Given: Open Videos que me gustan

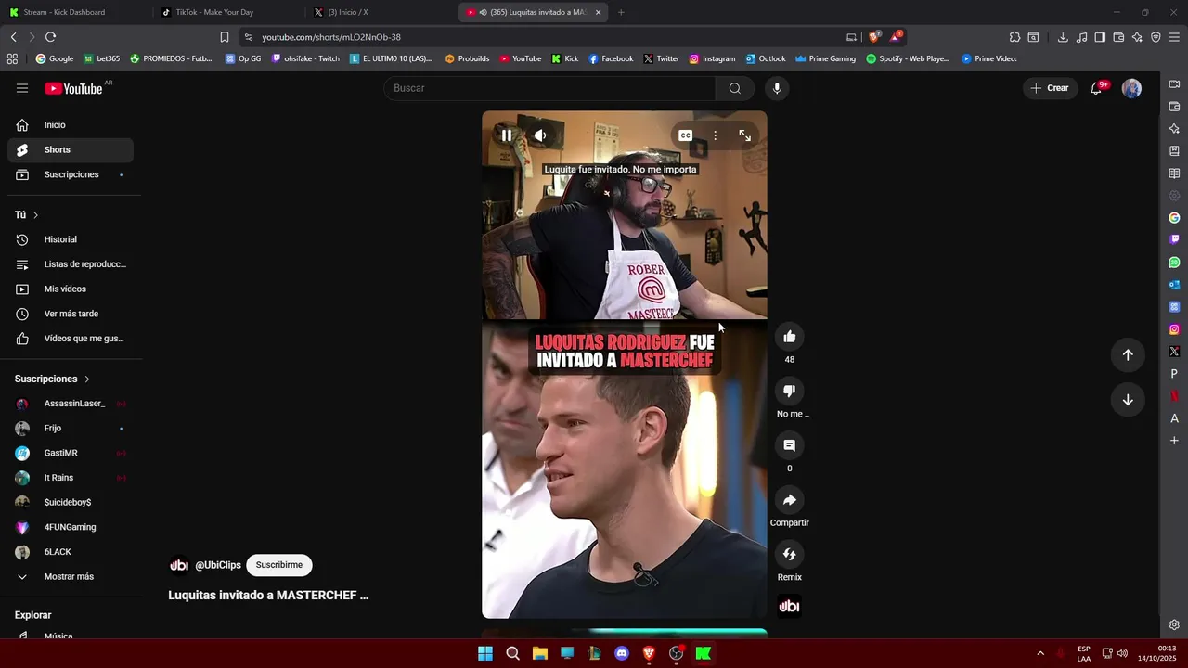Looking at the screenshot, I should 71,339.
